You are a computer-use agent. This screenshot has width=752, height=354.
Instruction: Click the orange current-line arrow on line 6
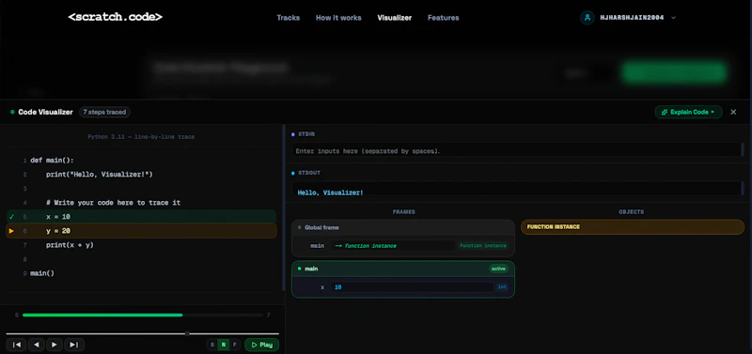point(12,231)
